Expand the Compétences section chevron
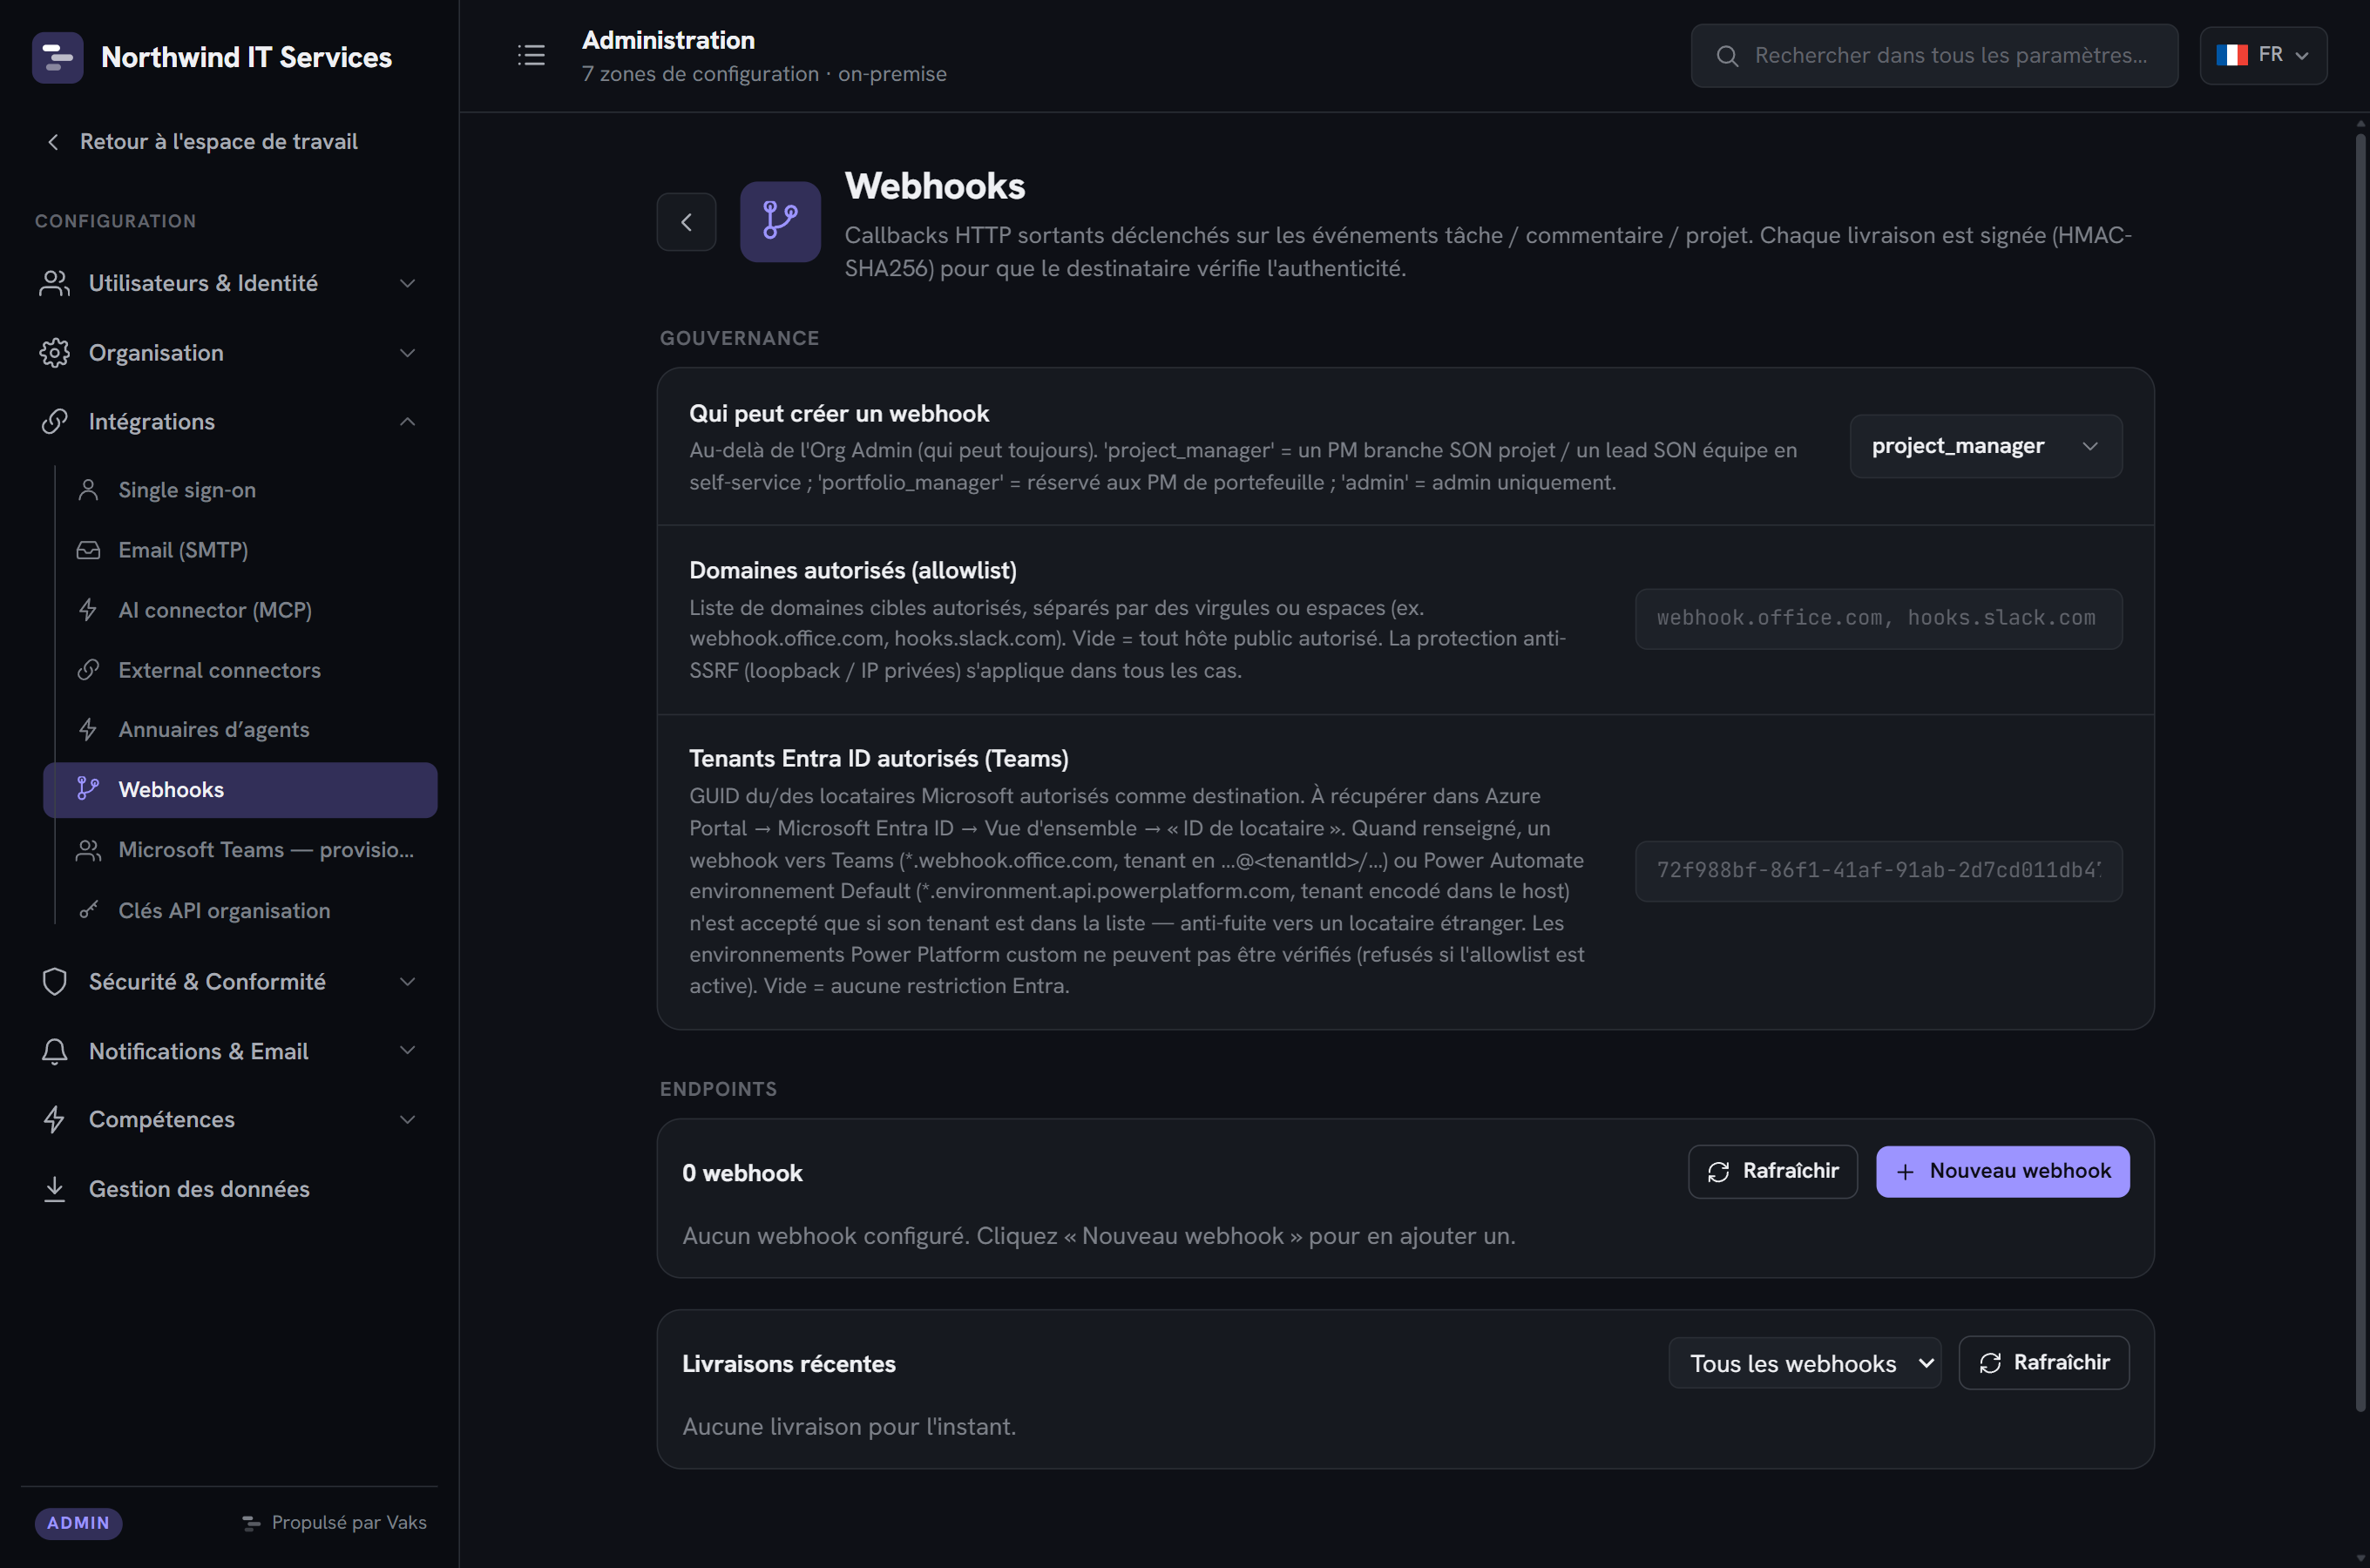2370x1568 pixels. 407,1119
